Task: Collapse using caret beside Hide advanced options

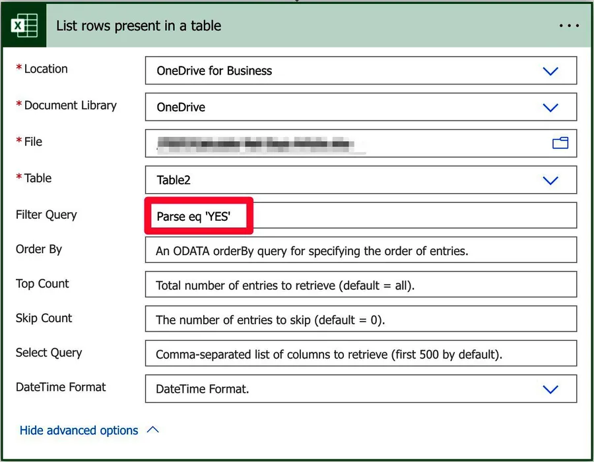Action: [152, 430]
